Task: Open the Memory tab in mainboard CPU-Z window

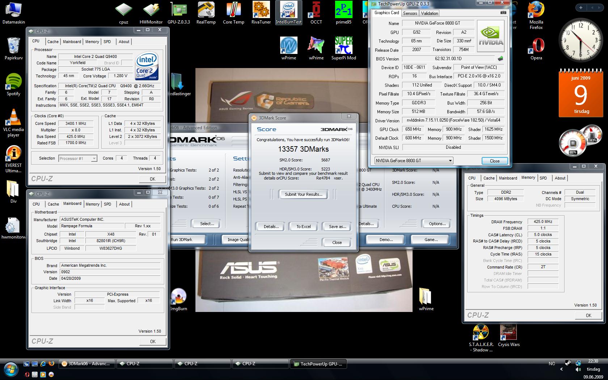Action: point(92,204)
